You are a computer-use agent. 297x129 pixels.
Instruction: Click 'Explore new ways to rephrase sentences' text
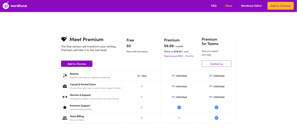click(x=90, y=78)
